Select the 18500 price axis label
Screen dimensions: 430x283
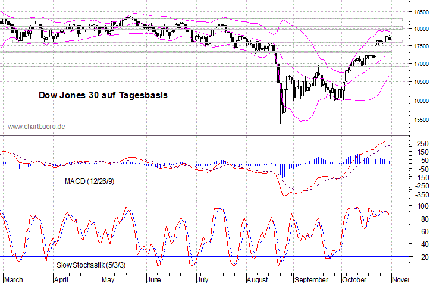pos(422,12)
